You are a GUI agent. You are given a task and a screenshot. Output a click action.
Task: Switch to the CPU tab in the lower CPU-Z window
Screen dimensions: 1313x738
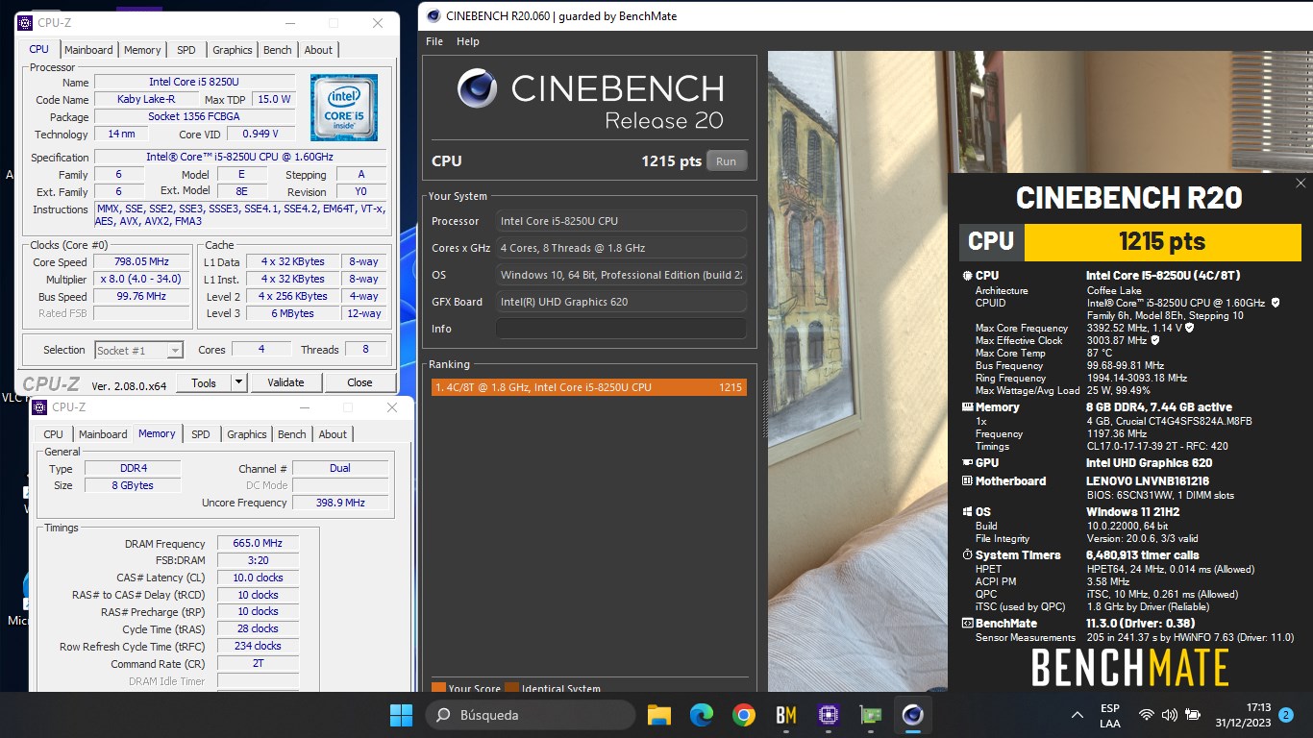(54, 434)
